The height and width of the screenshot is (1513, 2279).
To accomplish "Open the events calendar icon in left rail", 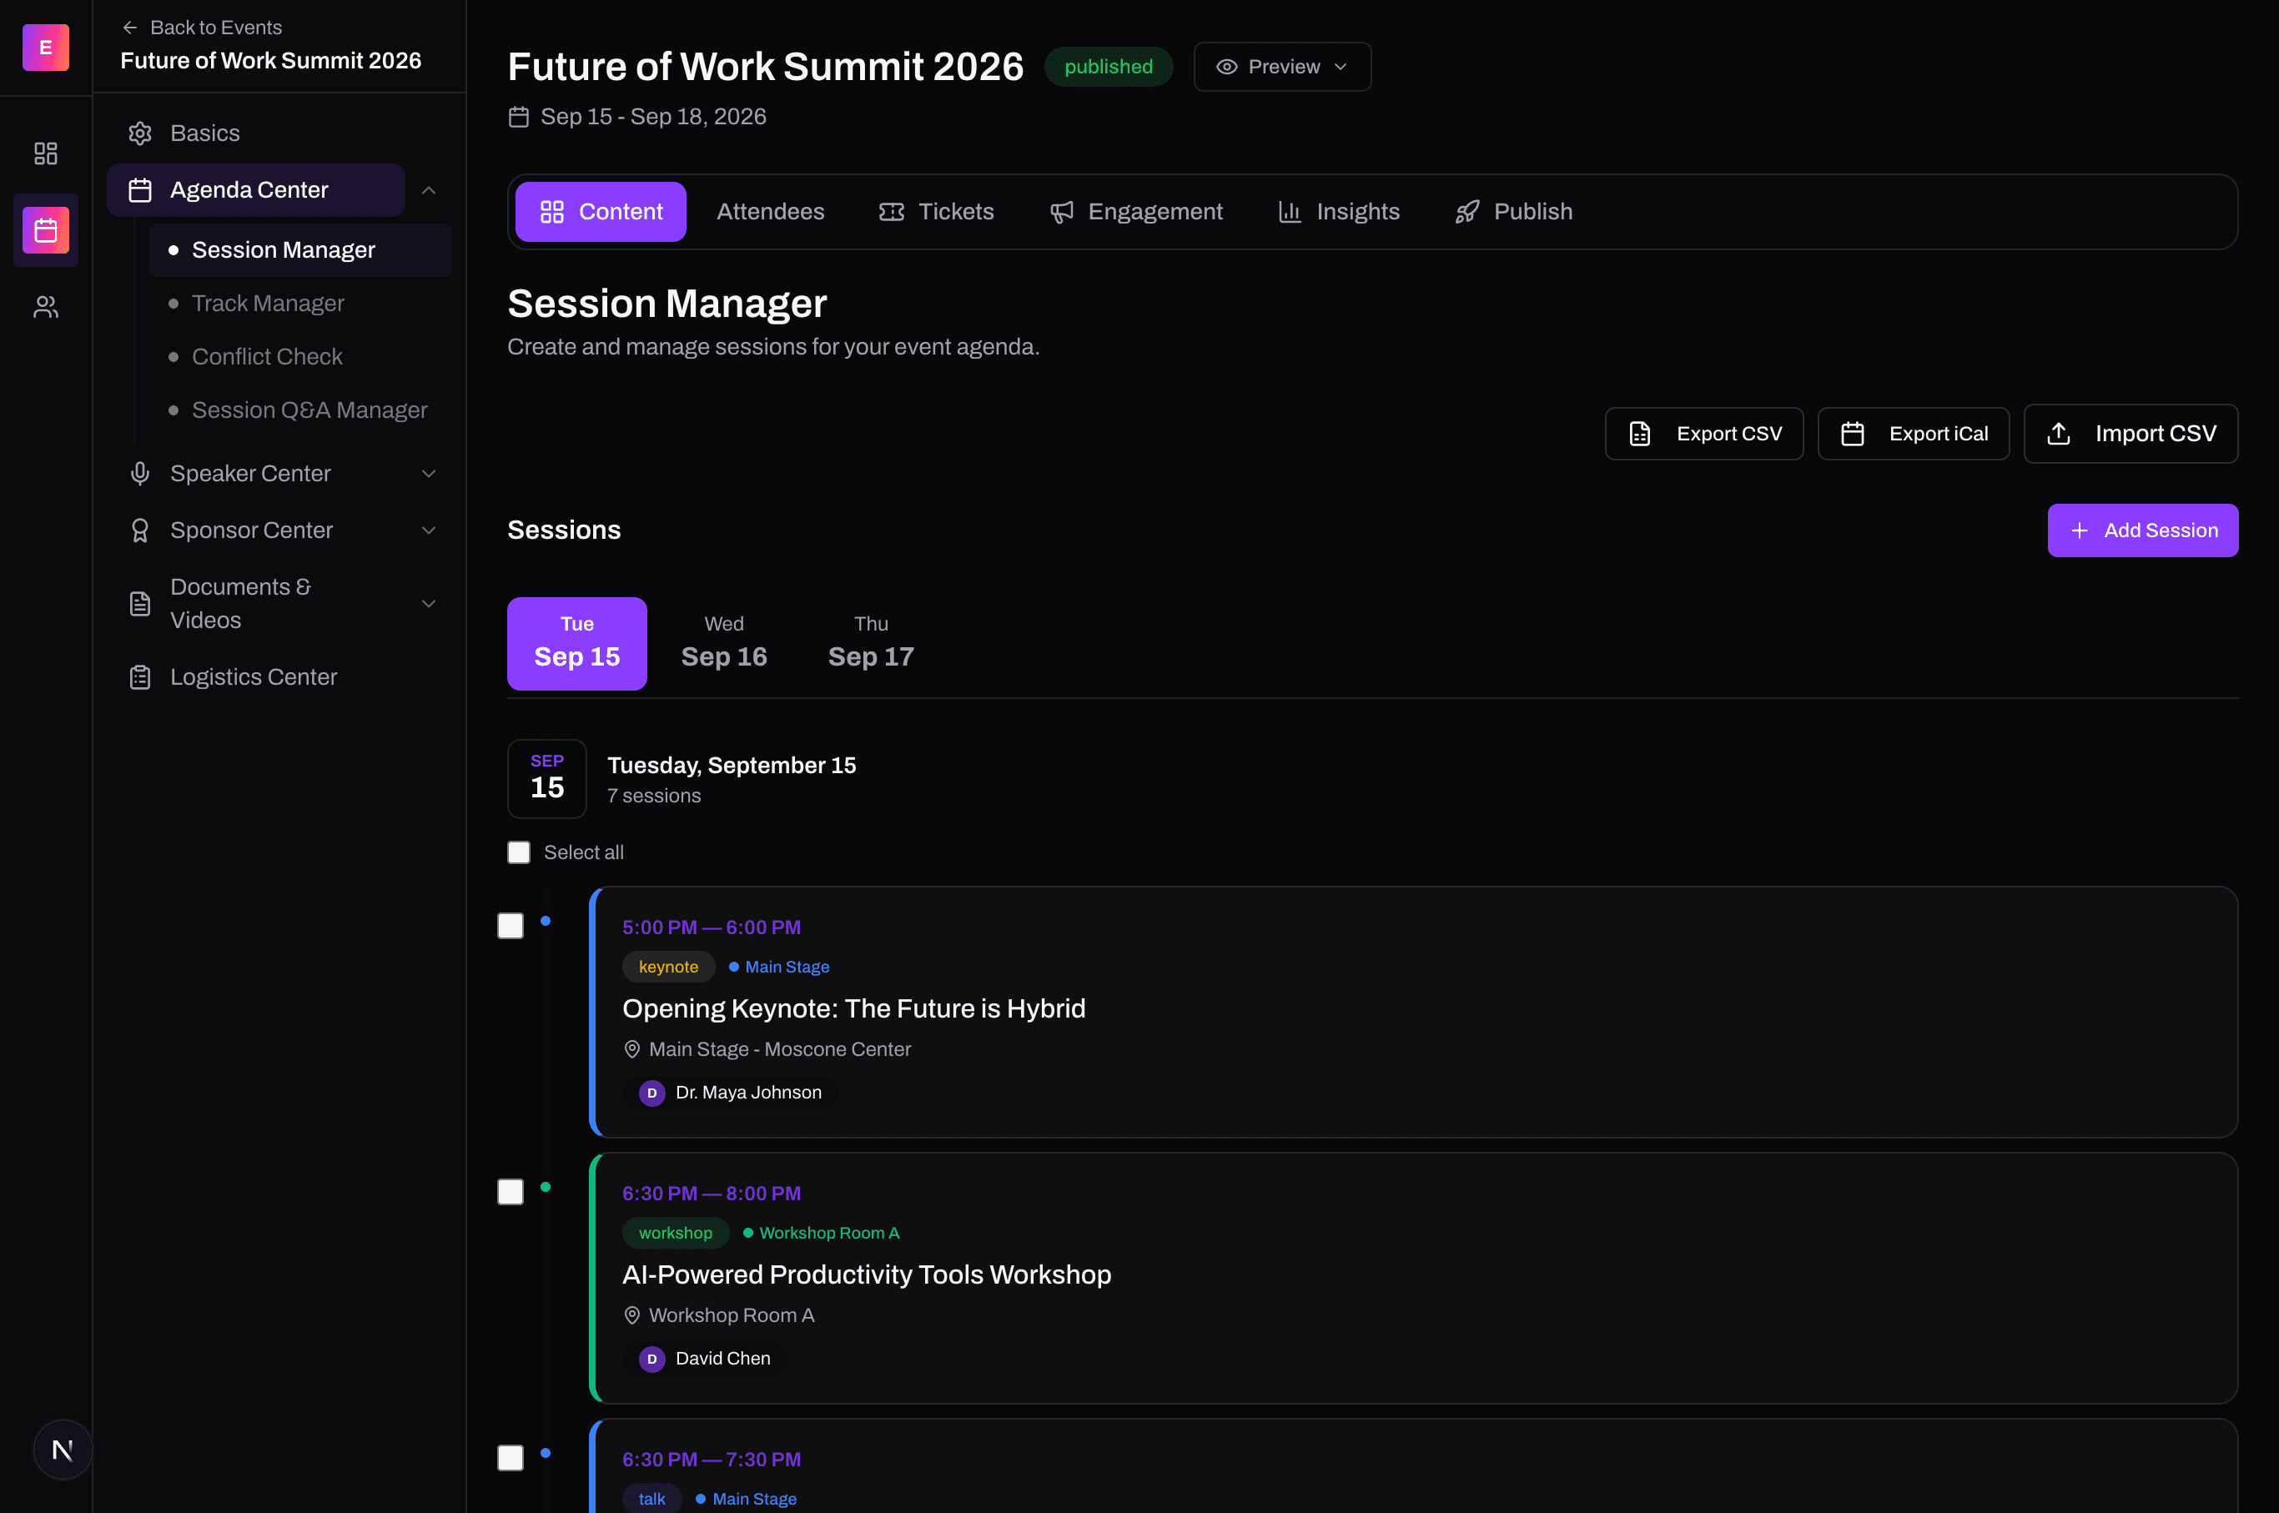I will tap(45, 230).
